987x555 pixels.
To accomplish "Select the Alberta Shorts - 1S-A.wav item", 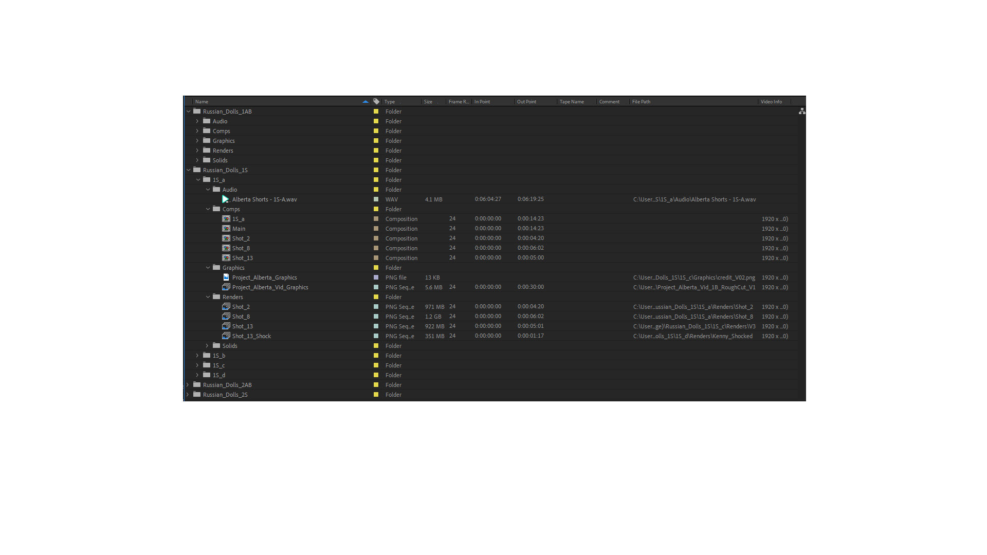I will (264, 199).
